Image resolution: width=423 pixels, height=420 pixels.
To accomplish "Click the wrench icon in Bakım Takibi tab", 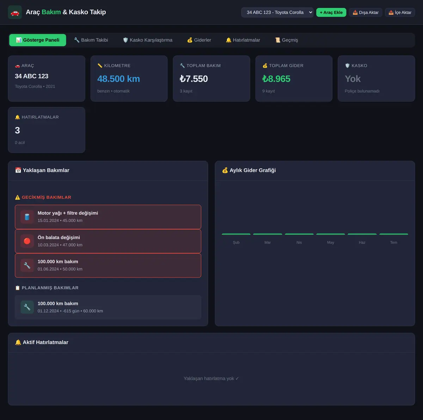I will click(77, 40).
